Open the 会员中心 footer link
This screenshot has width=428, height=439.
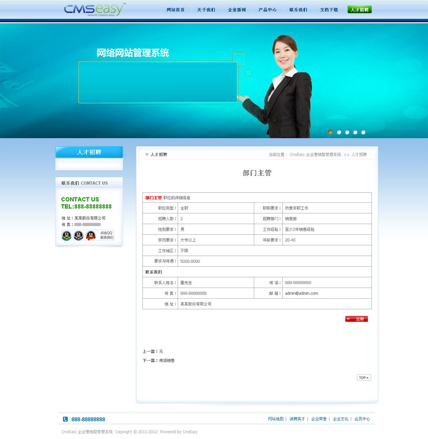tap(362, 419)
